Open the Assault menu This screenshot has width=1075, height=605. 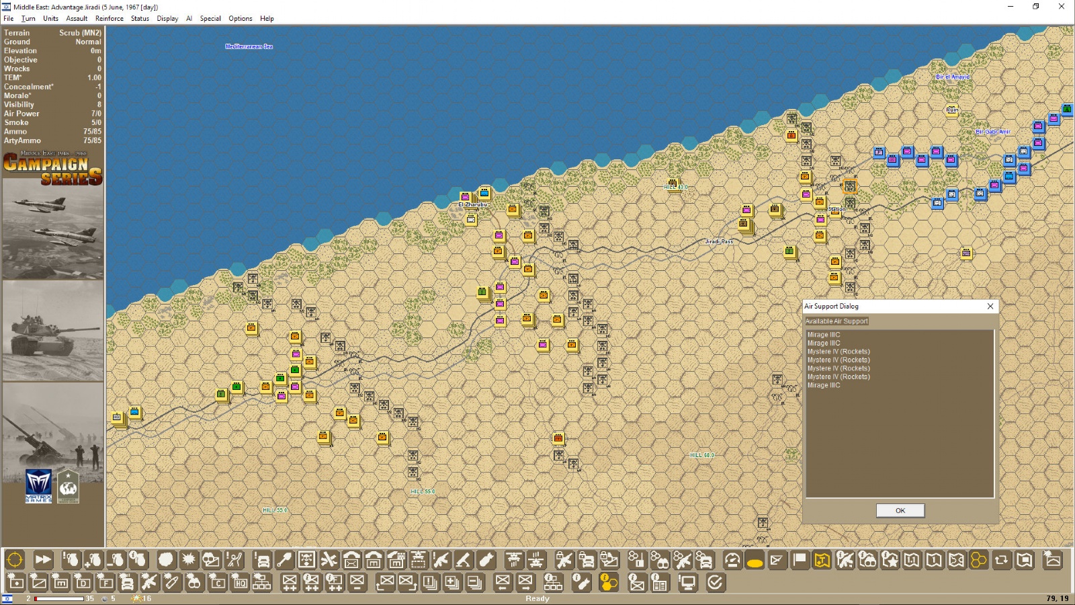click(77, 18)
